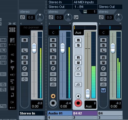Click the paste channel settings icon
Screen dimensions: 128x120
click(3, 90)
